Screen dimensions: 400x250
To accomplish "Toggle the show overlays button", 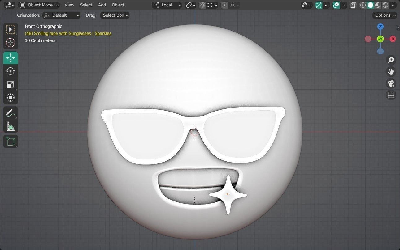I will (336, 5).
